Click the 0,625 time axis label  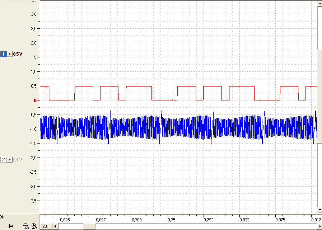pos(65,220)
